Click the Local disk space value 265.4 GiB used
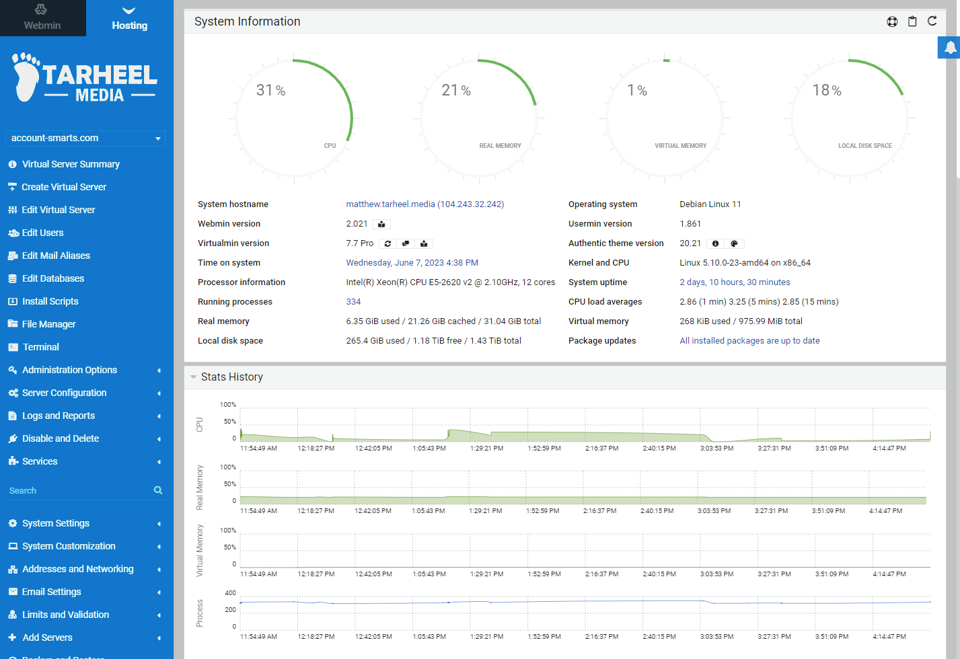The width and height of the screenshot is (960, 659). pyautogui.click(x=433, y=341)
